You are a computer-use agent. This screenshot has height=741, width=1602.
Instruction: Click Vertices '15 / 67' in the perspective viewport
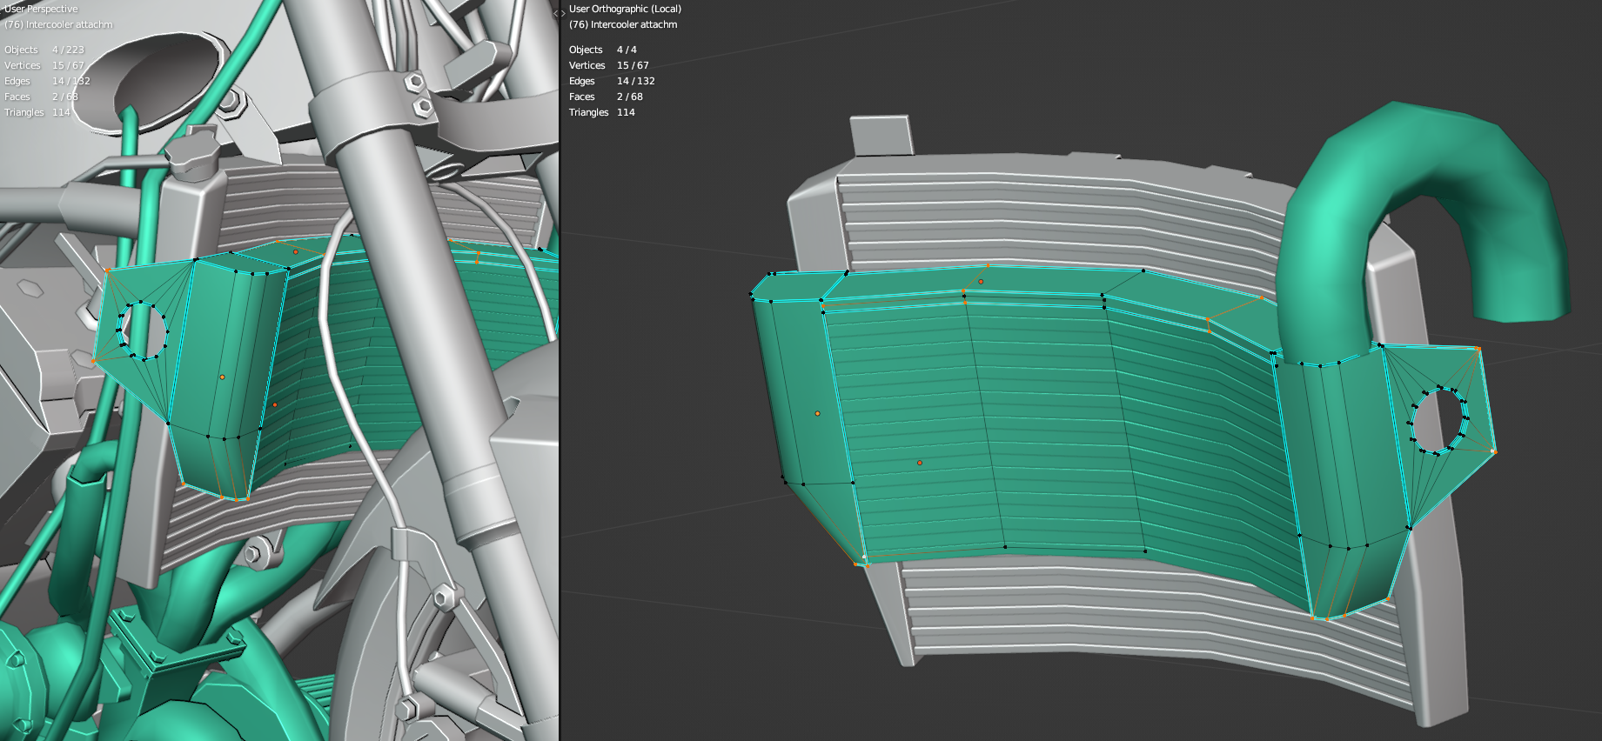(x=68, y=65)
